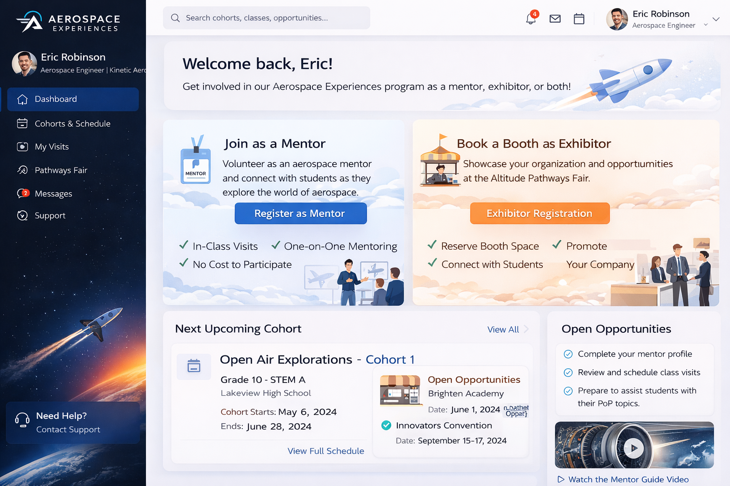Click Register as Mentor button
Screen dimensions: 730x486
(x=300, y=214)
